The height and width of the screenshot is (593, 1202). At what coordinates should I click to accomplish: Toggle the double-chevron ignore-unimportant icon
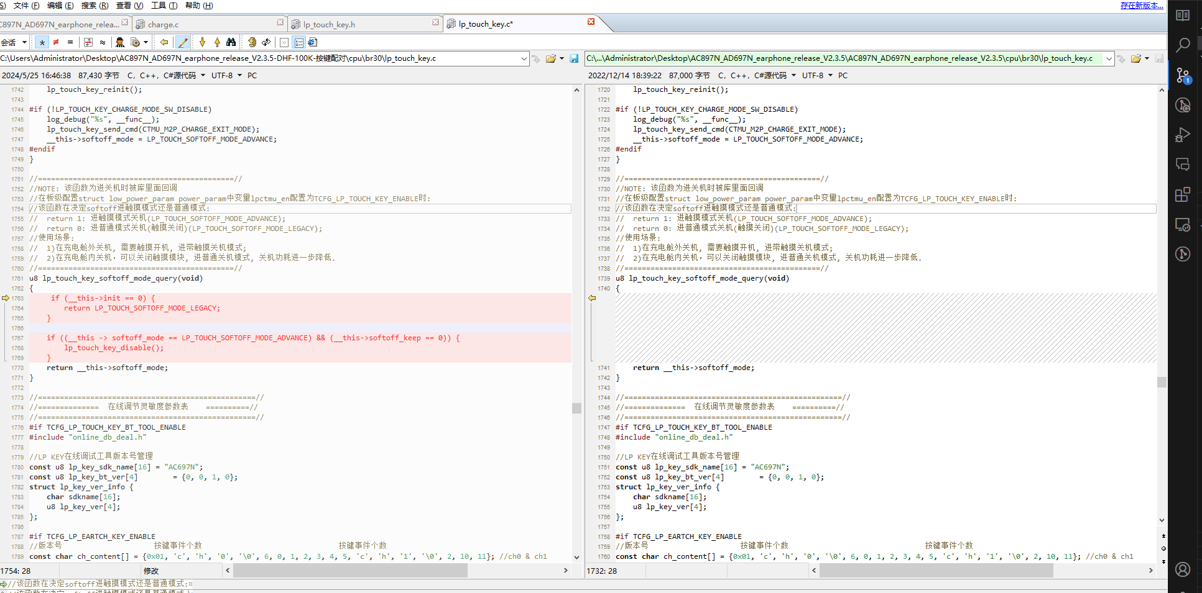pos(284,42)
